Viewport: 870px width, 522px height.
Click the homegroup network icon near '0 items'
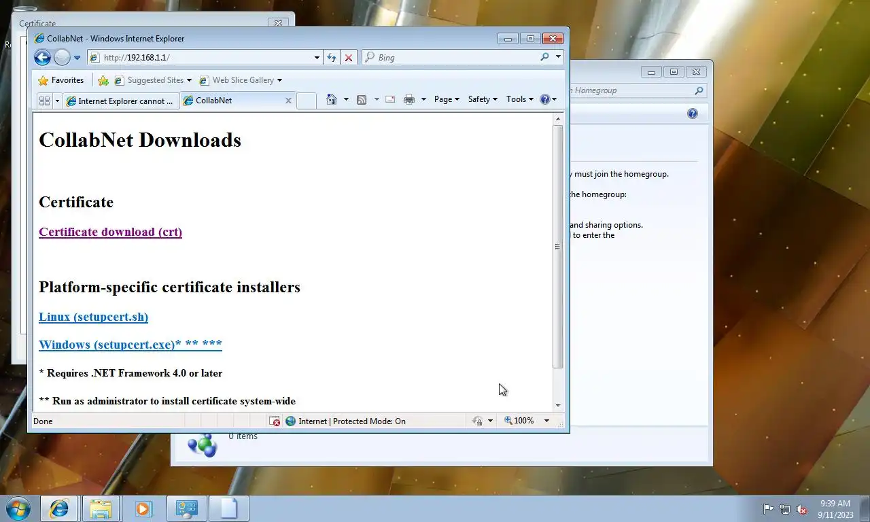202,445
